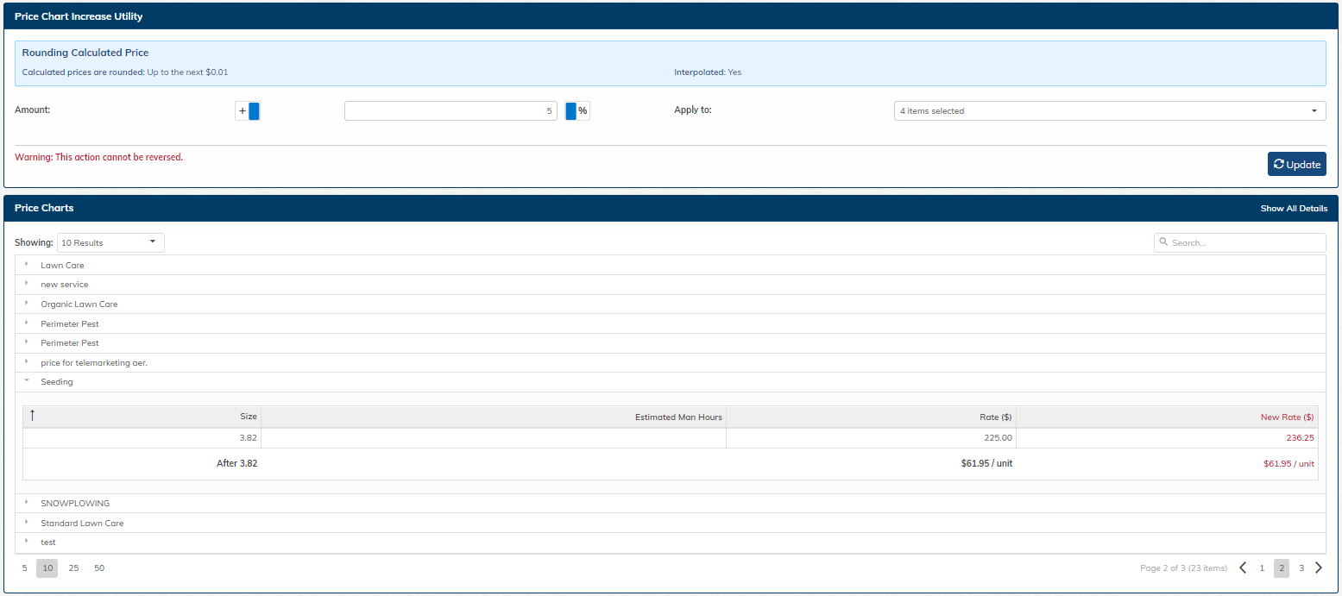Select page 3 in pagination
The image size is (1342, 596).
tap(1301, 568)
